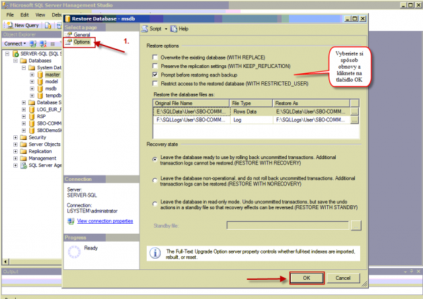Click the SBODemo database icon
Screen dimensions: 423x299
point(32,131)
